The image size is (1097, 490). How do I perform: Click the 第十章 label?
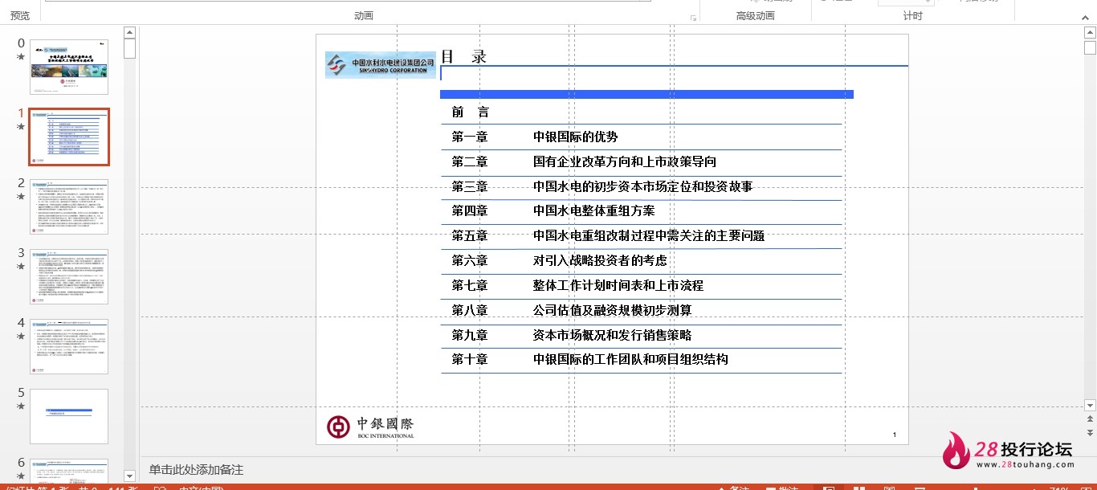coord(470,359)
